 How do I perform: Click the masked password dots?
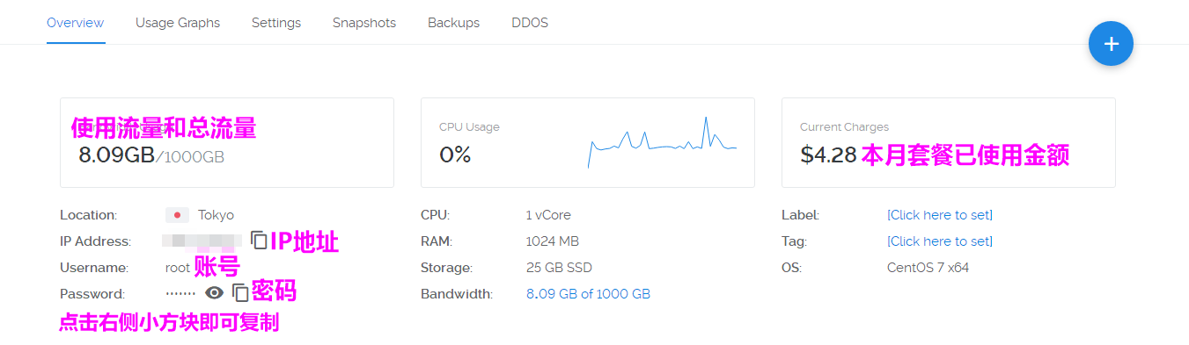(x=180, y=294)
